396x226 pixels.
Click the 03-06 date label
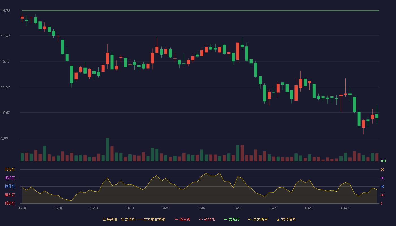(x=22, y=208)
